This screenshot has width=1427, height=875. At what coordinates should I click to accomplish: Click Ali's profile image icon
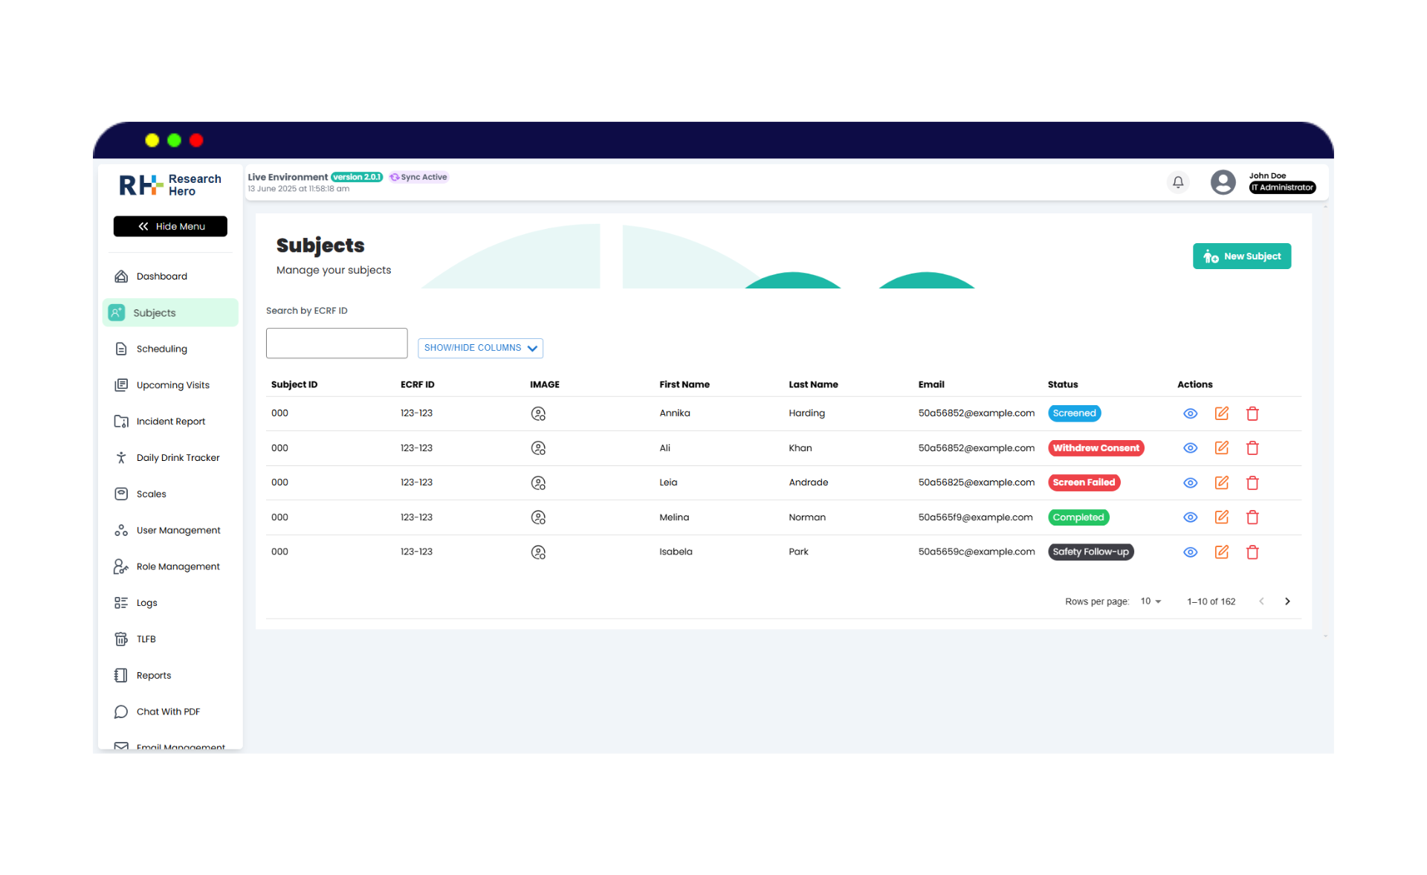pos(538,448)
